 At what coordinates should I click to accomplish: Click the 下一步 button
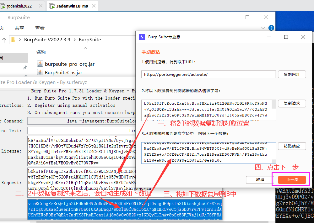292,180
